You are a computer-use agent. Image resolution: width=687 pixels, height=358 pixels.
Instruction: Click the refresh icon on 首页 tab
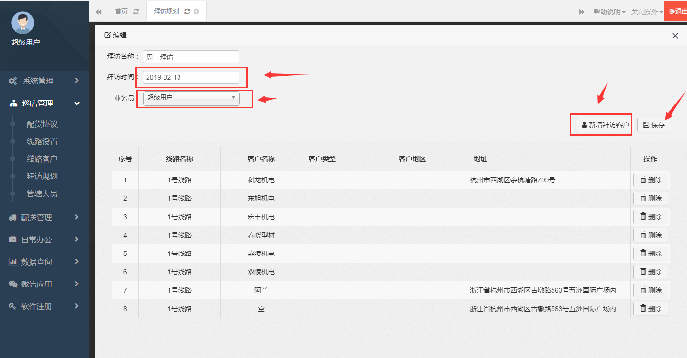pyautogui.click(x=136, y=11)
